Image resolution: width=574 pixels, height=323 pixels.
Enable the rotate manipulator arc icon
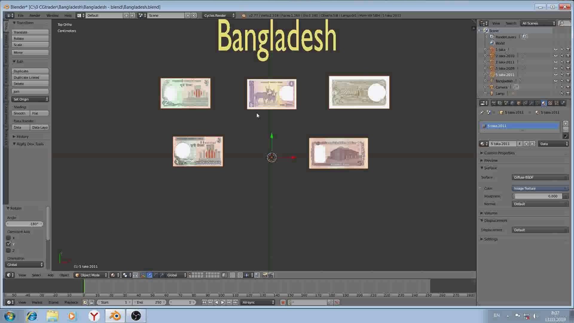coord(156,275)
